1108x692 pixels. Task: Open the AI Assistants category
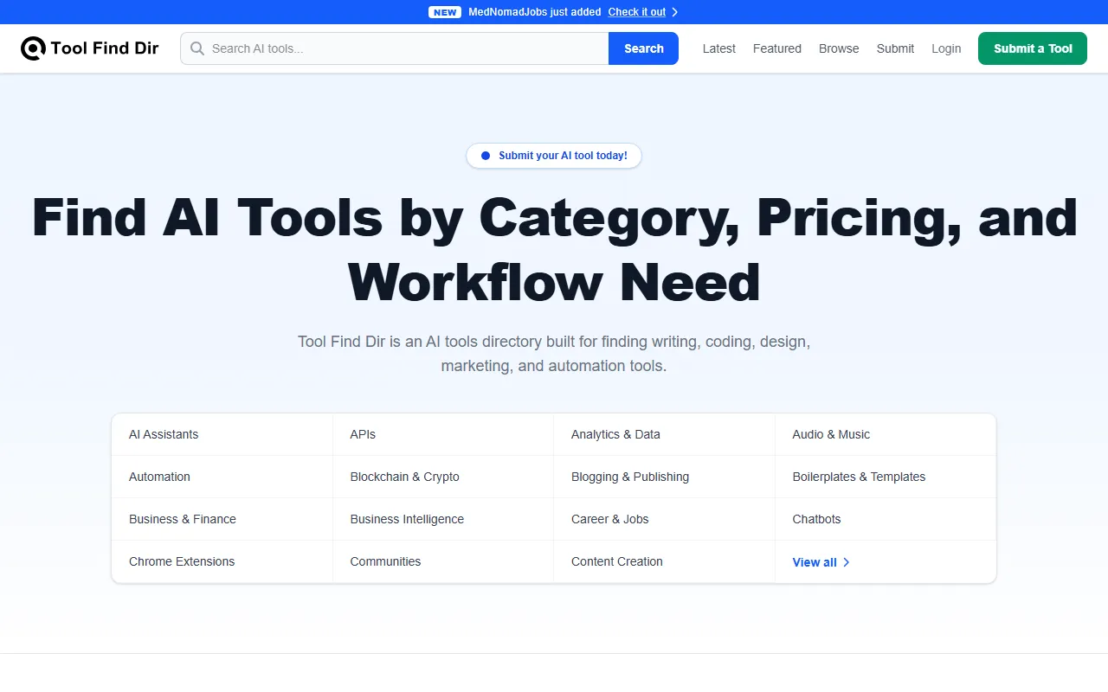pyautogui.click(x=164, y=434)
